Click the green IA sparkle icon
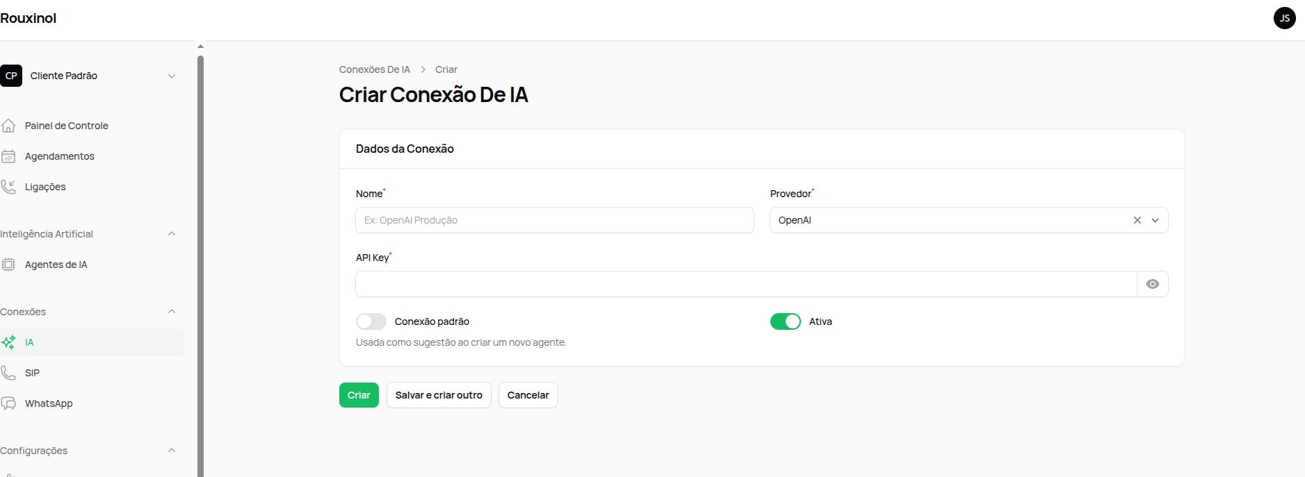The image size is (1305, 477). (x=8, y=342)
